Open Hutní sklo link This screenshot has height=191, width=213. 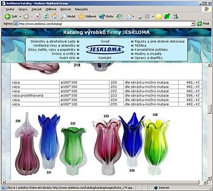click(67, 58)
